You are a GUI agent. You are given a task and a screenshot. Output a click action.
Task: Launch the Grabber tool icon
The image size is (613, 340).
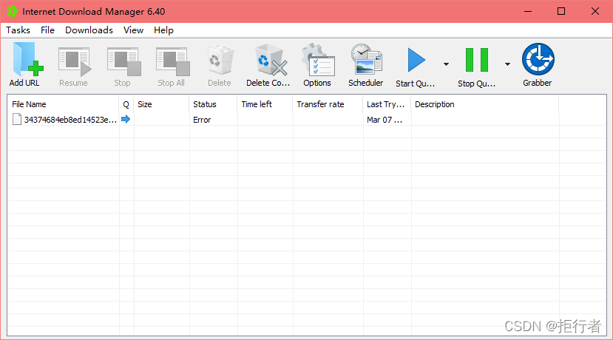point(538,59)
